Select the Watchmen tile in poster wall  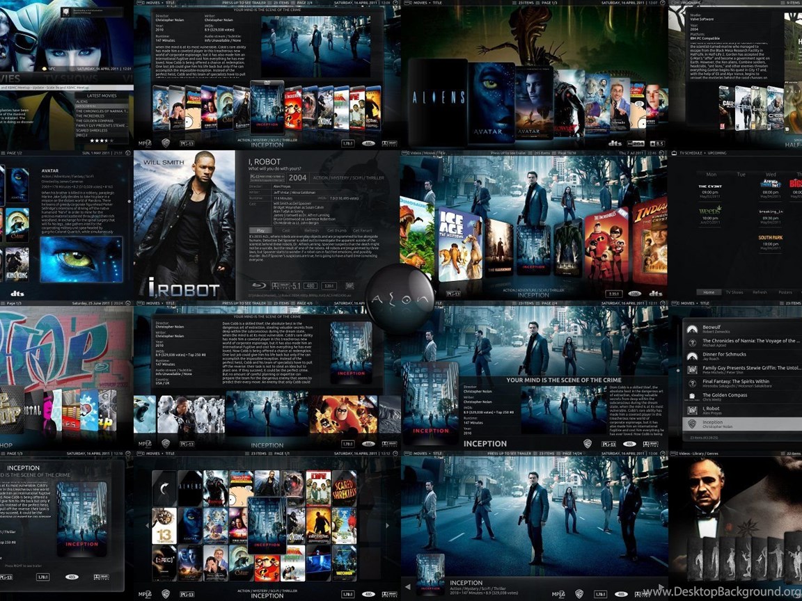[x=344, y=563]
